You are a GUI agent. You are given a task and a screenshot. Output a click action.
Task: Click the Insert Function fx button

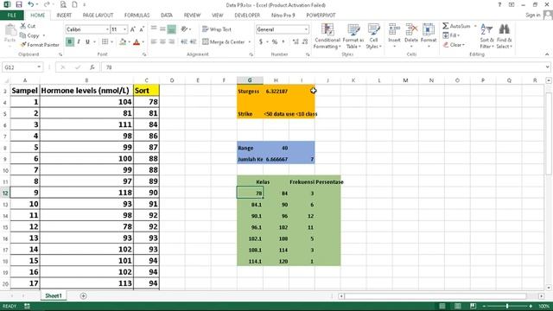pyautogui.click(x=92, y=67)
